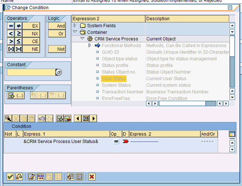Click the greater-than-or-equal operator button
Viewport: 242px width, 186px height.
(19, 33)
